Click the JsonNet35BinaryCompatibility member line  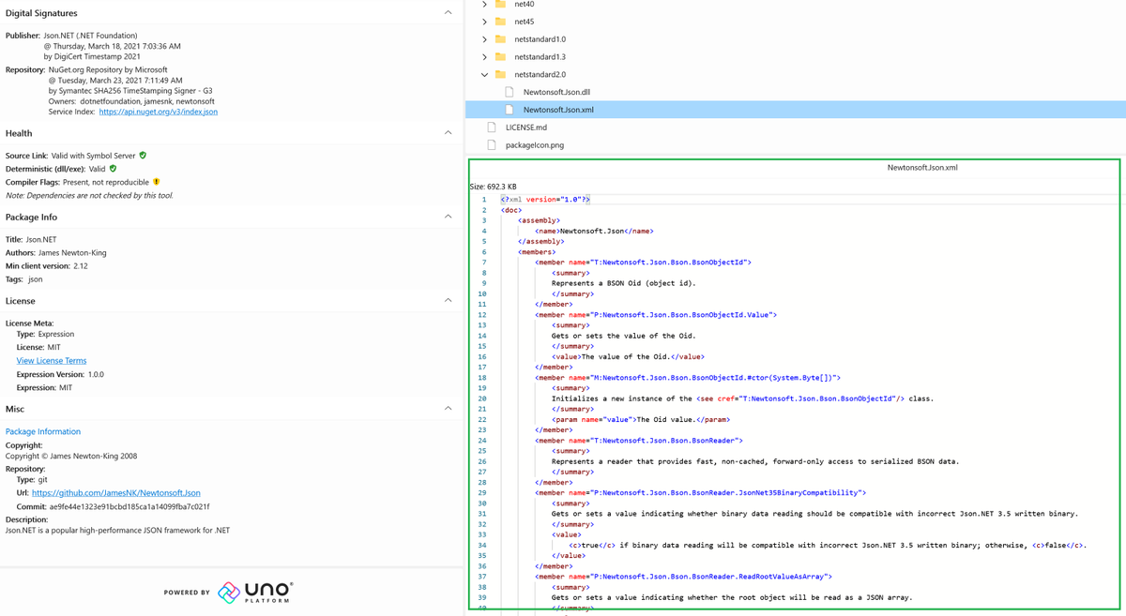pos(701,493)
